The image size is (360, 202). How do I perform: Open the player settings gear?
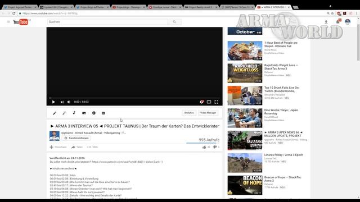tap(201, 102)
